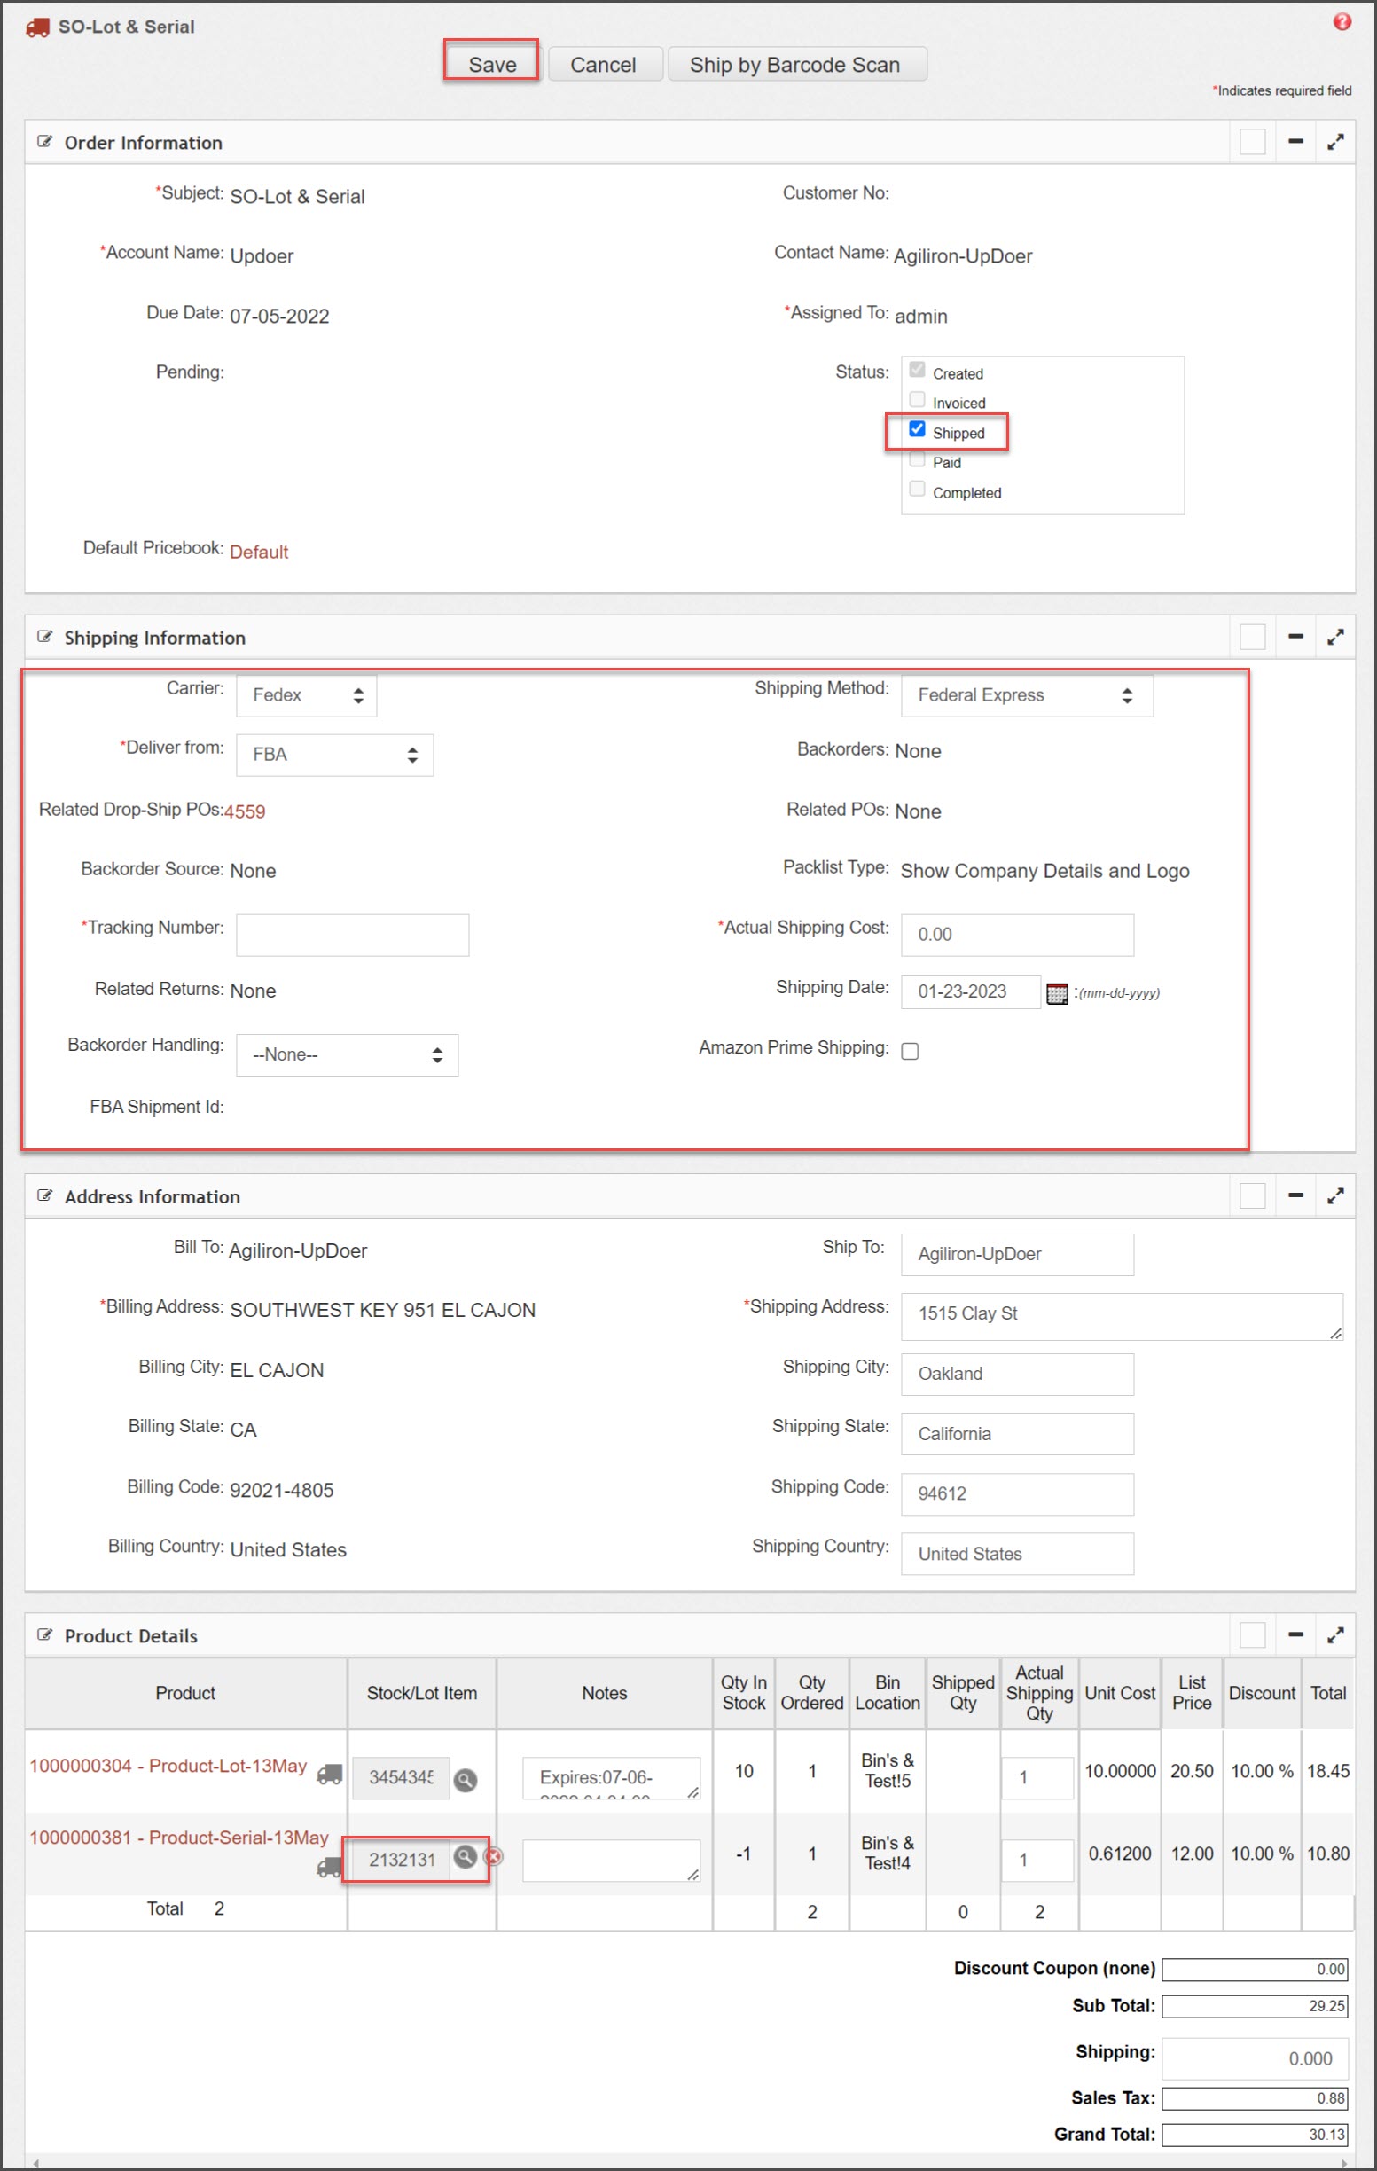The width and height of the screenshot is (1377, 2171).
Task: Click Shipping Information blank square box
Action: [1252, 637]
